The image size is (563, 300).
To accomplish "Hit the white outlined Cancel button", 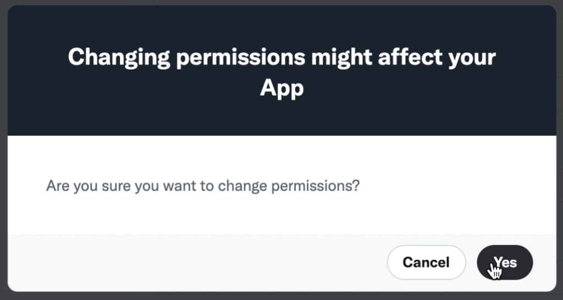I will tap(426, 262).
